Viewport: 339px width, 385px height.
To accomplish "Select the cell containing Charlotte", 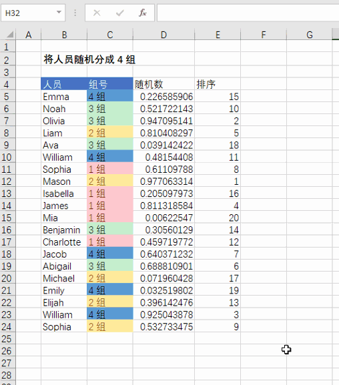I will pos(64,242).
